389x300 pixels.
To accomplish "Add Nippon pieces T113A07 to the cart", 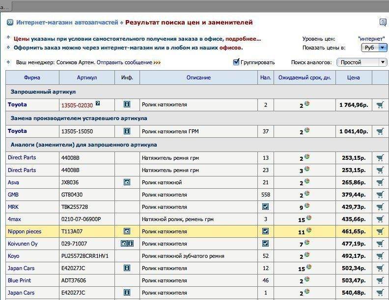I will click(x=380, y=231).
